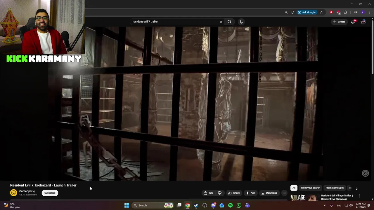Image resolution: width=374 pixels, height=210 pixels.
Task: Open the YouTube account avatar menu
Action: pos(363,22)
